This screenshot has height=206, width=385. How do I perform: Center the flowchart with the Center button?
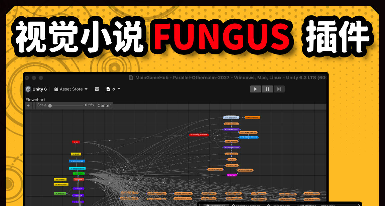click(104, 106)
